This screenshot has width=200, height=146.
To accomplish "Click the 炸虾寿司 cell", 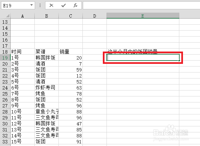I will click(46, 88).
